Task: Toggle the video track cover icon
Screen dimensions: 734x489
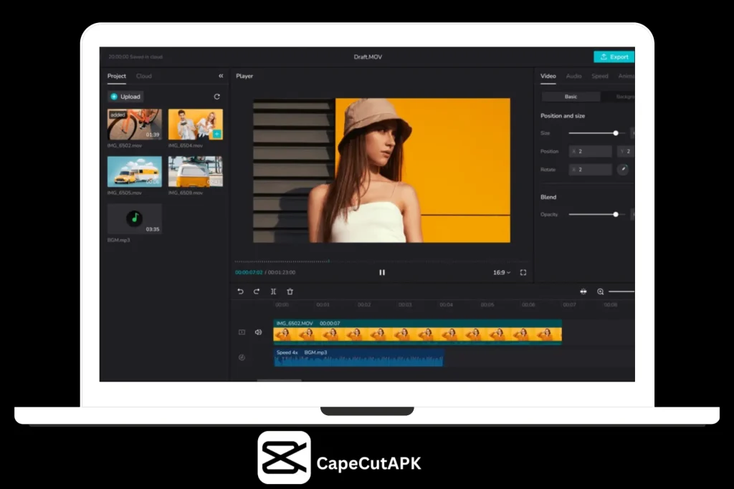Action: coord(242,332)
